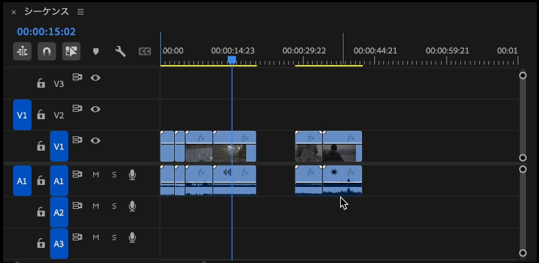
Task: Hide track V1 output with eye
Action: click(95, 140)
